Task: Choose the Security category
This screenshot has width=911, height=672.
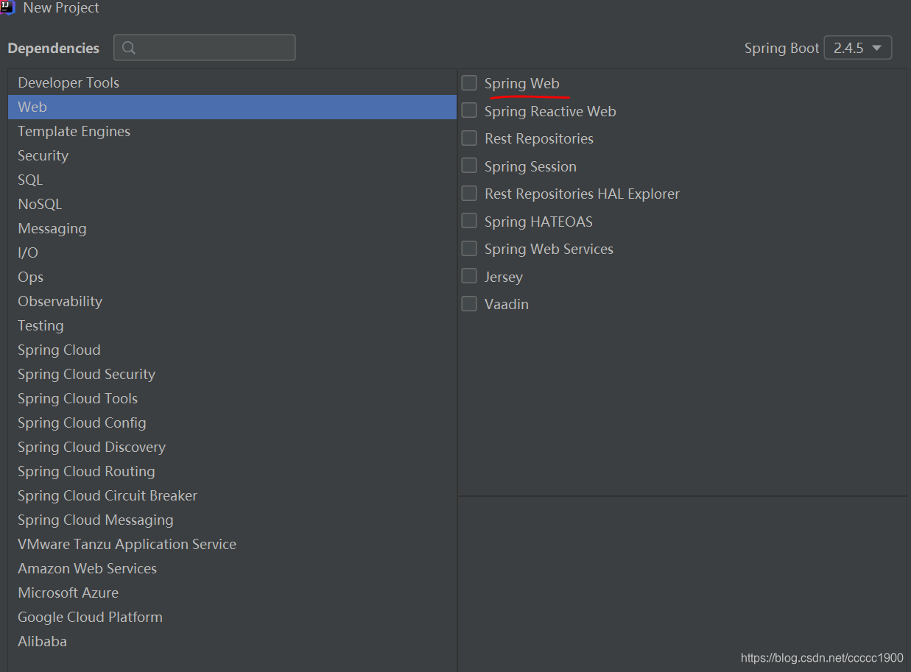Action: pyautogui.click(x=232, y=155)
